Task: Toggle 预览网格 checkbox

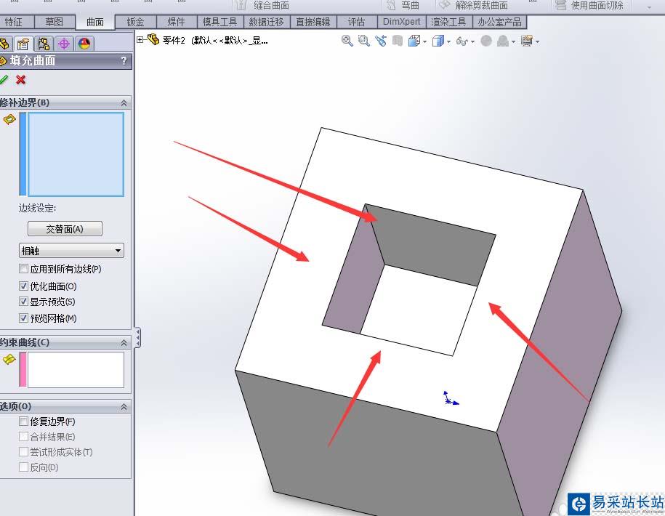Action: [24, 318]
